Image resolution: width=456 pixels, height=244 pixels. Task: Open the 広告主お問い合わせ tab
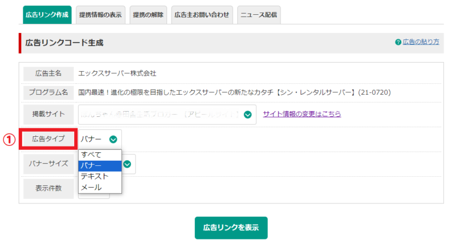tap(202, 15)
